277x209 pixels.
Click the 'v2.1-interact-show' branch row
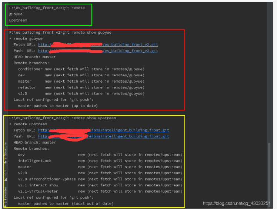100,185
